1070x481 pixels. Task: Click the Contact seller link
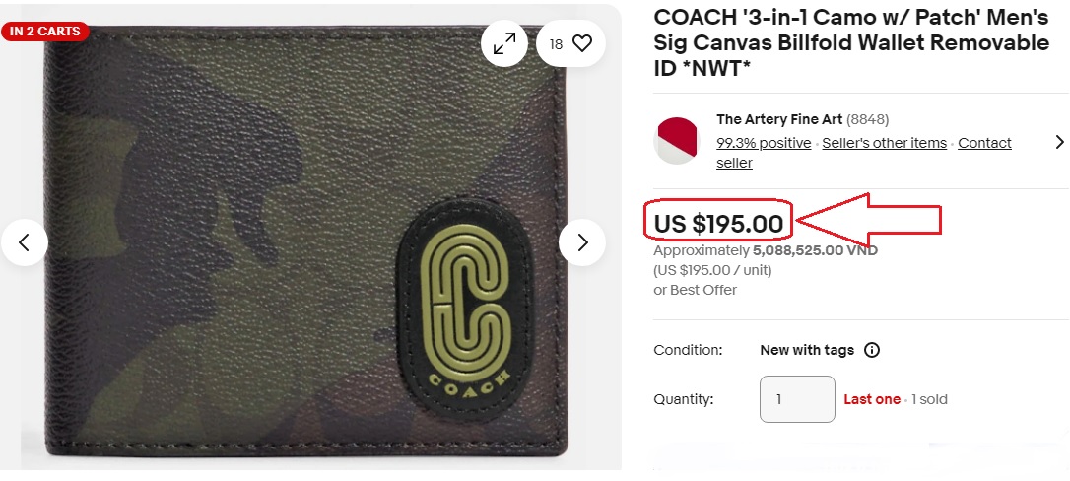984,143
